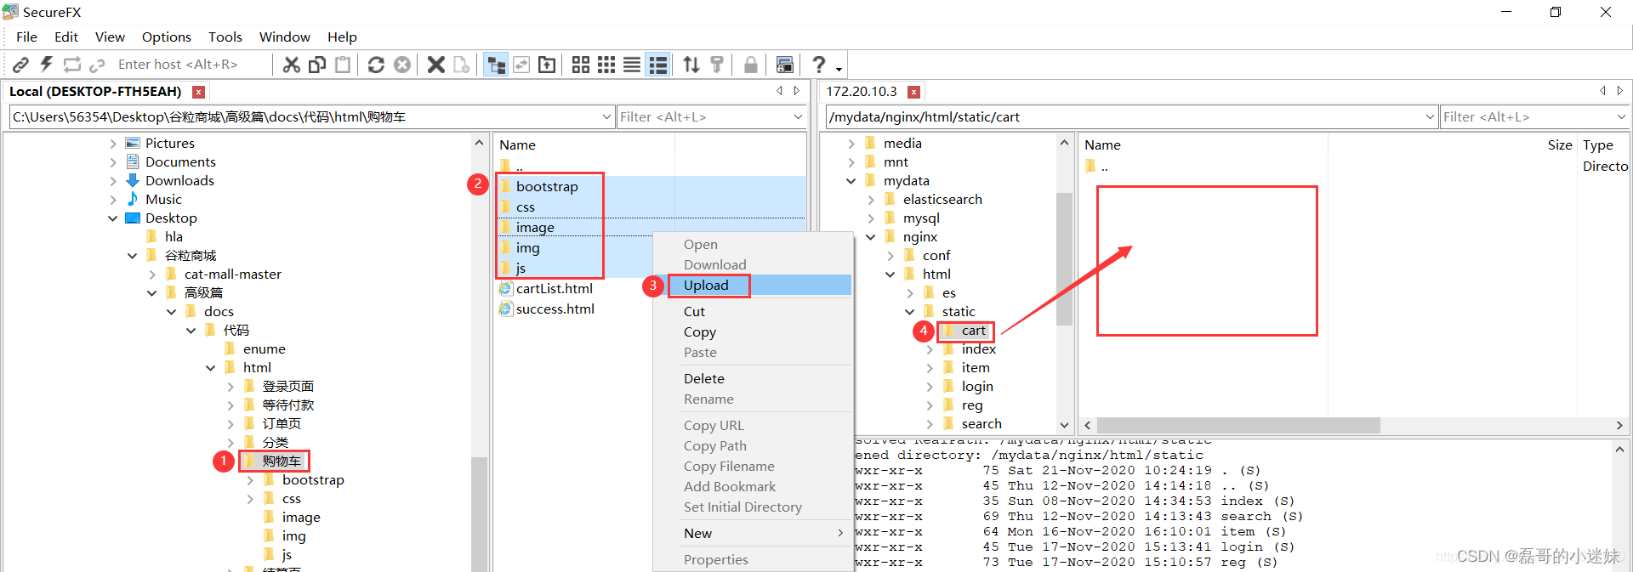Collapse the nginx remote tree node

tap(870, 237)
